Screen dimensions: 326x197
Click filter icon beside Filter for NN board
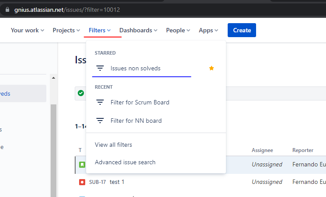click(x=100, y=121)
